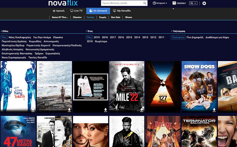237x147 pixels.
Task: Download Kiss Kiss Bang Bang via arrow icon
Action: (x=33, y=110)
